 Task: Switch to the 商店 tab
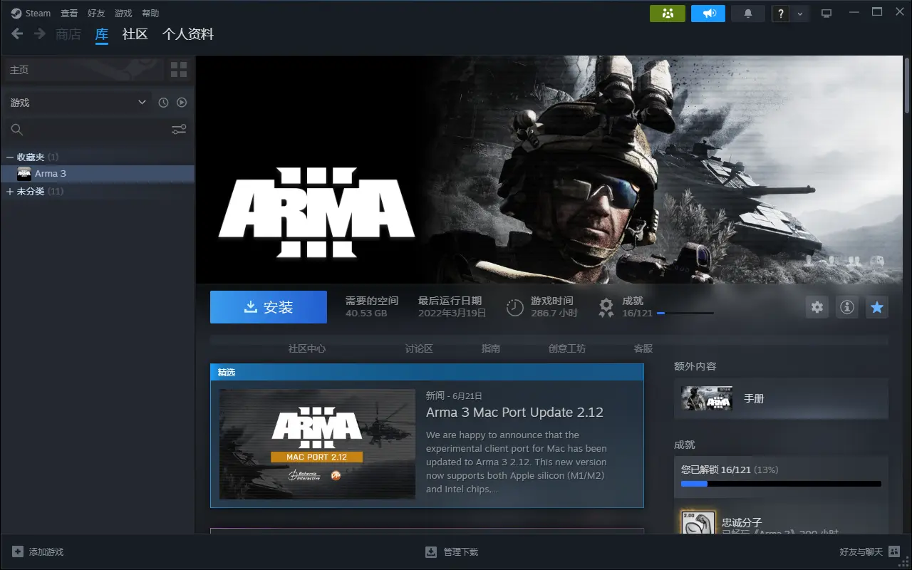tap(68, 34)
